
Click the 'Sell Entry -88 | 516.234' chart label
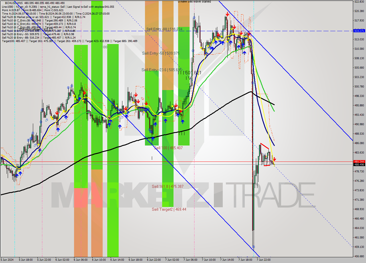(x=164, y=29)
